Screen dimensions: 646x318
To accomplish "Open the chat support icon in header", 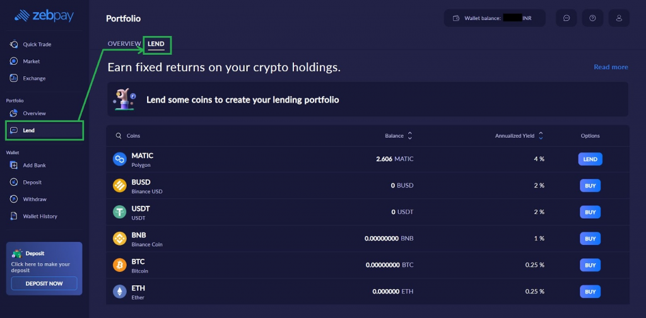I will [566, 18].
